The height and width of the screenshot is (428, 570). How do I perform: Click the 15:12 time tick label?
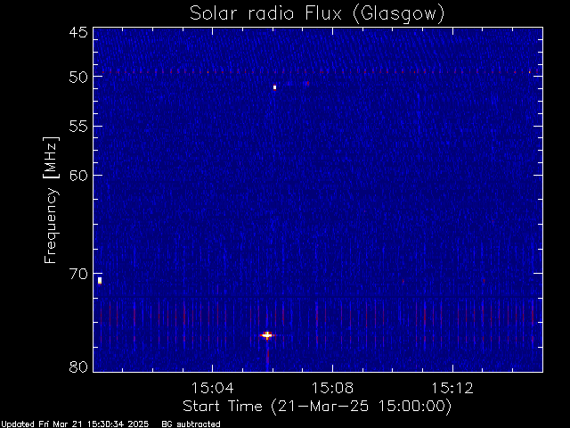tap(452, 388)
